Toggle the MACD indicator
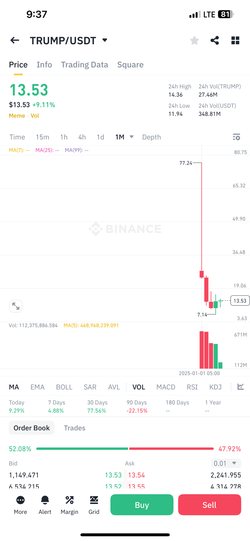Screen dimensions: 250x541 pos(166,387)
